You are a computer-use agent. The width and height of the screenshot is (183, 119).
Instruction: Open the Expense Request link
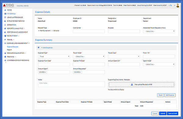click(x=13, y=47)
